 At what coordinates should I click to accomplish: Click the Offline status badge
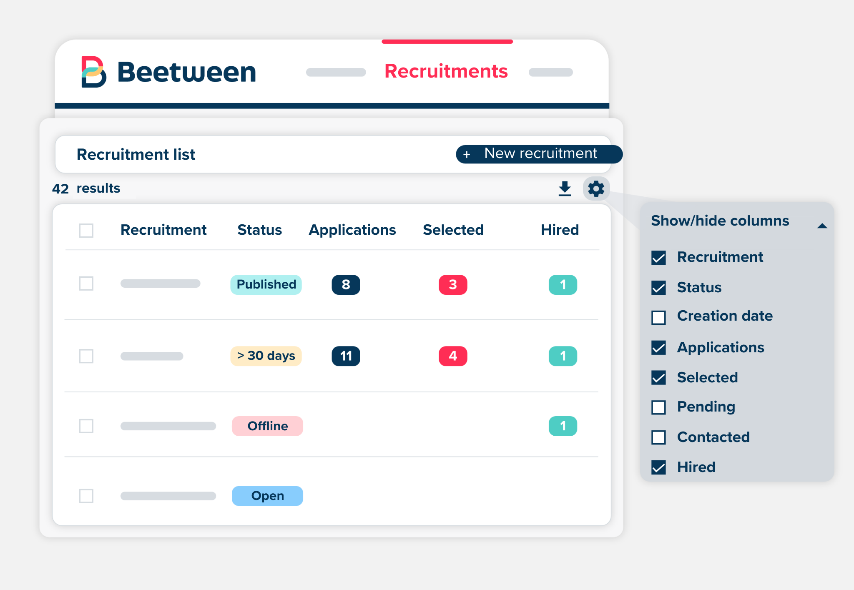coord(267,426)
